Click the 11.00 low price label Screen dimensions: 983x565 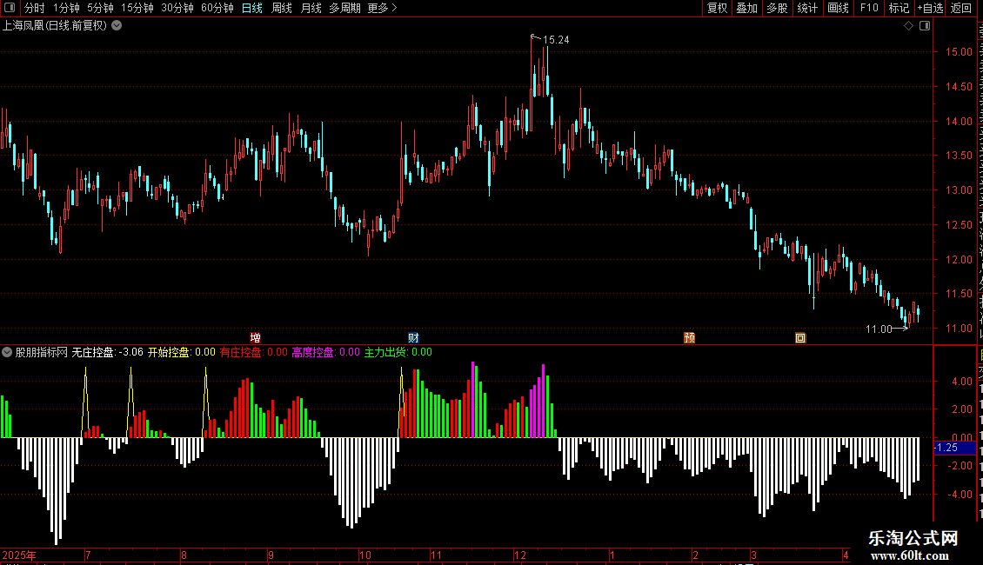tap(879, 329)
